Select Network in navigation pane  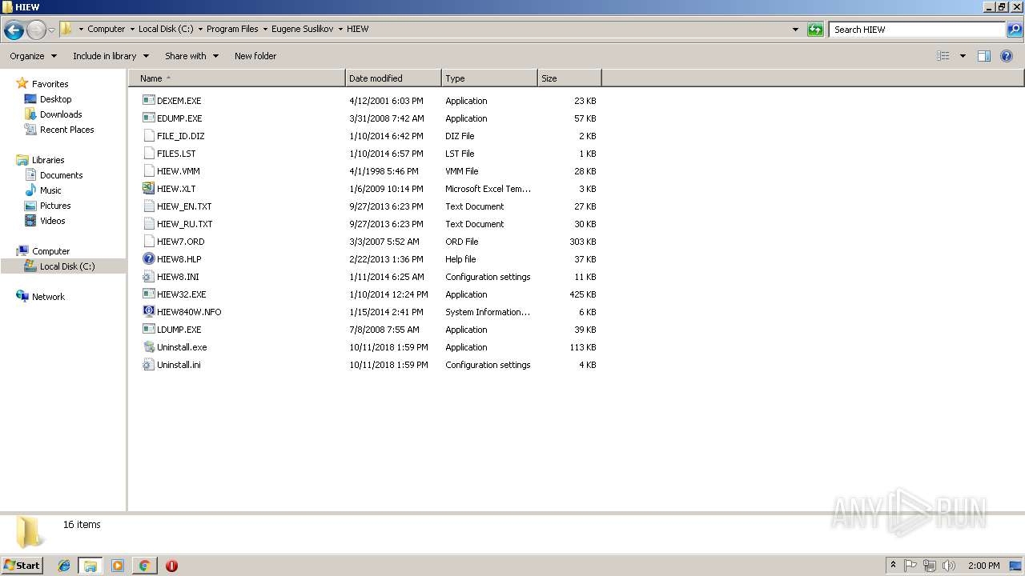[x=48, y=297]
